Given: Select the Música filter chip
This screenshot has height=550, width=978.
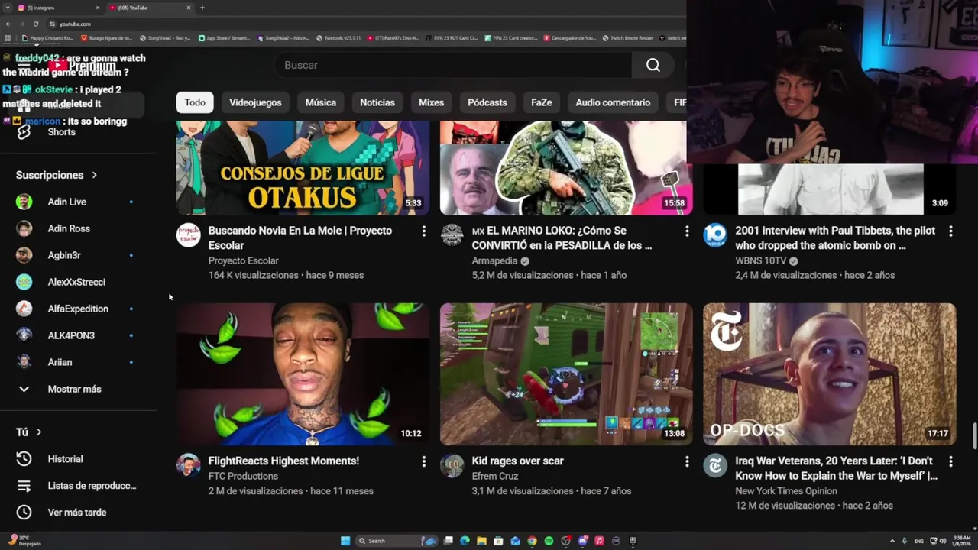Looking at the screenshot, I should pyautogui.click(x=321, y=102).
